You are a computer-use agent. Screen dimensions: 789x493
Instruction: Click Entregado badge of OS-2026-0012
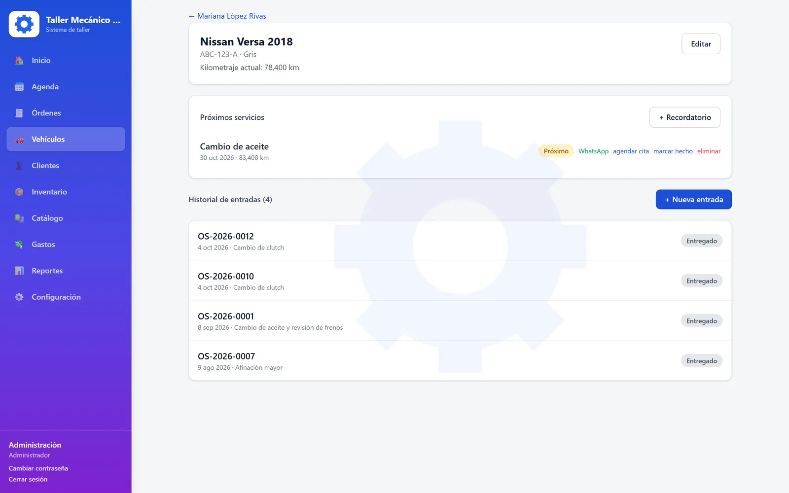click(x=701, y=241)
